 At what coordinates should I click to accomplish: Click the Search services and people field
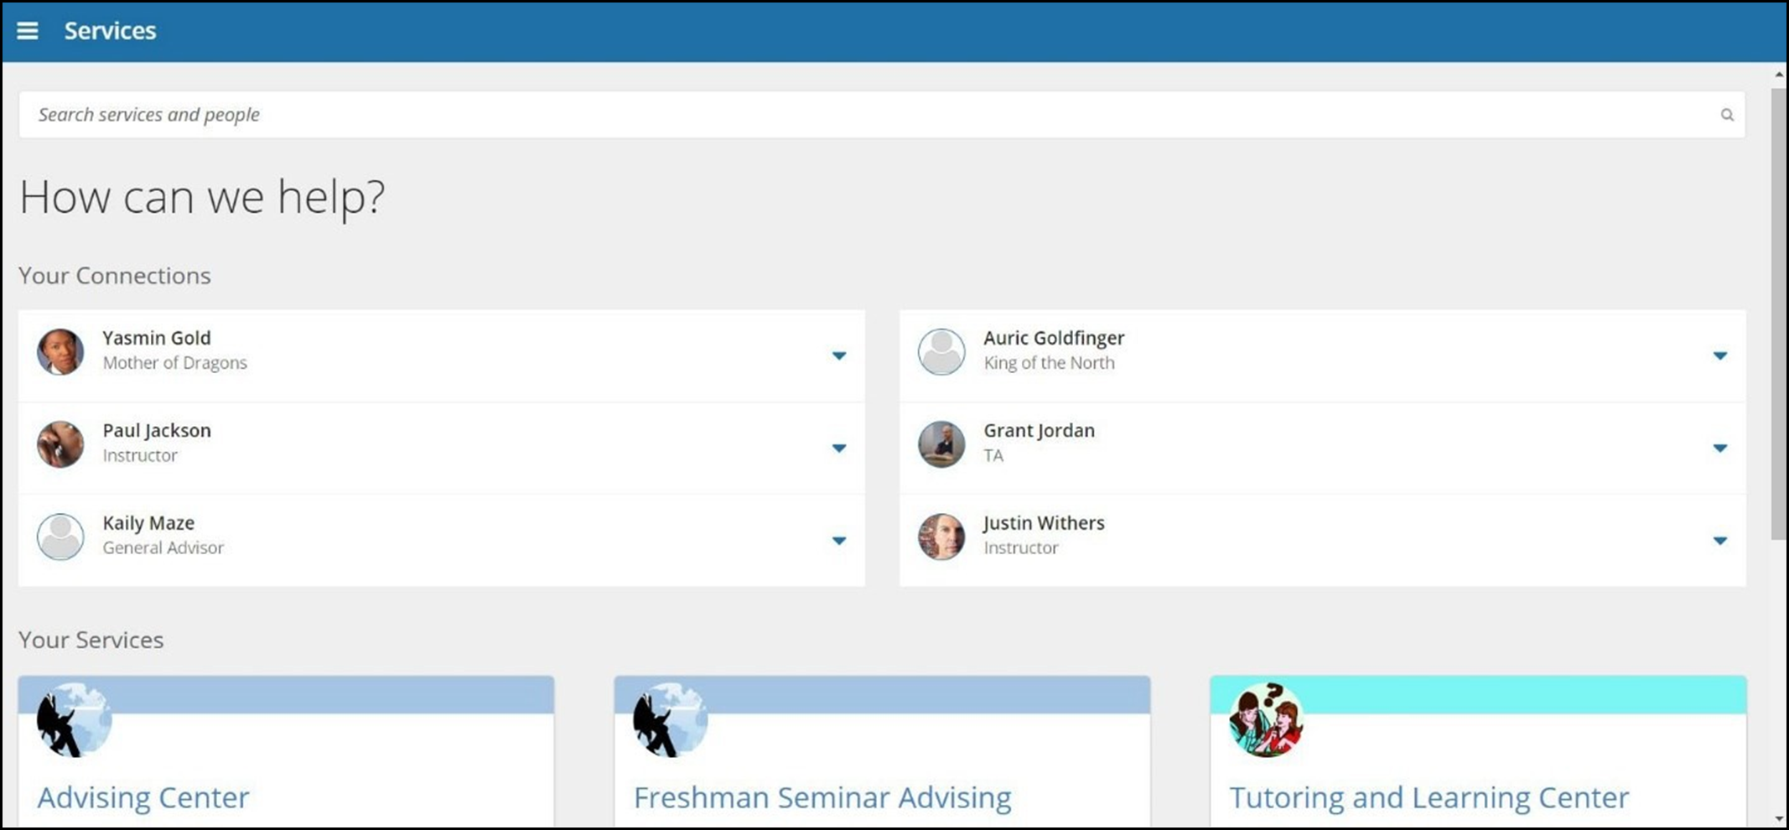click(882, 115)
